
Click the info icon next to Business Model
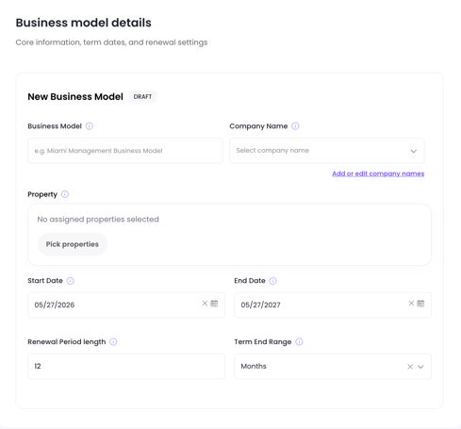(x=90, y=126)
